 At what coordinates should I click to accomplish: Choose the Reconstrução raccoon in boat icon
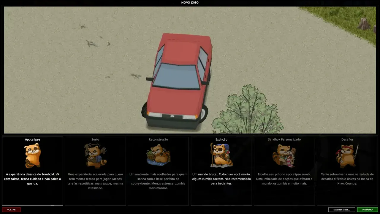(x=159, y=155)
